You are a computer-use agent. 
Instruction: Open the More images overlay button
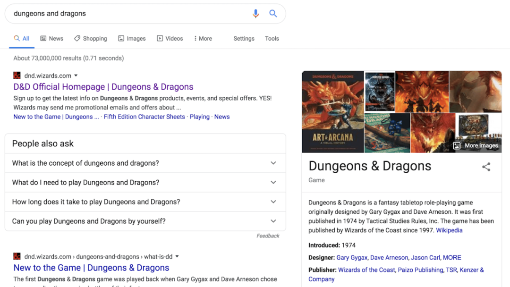476,145
